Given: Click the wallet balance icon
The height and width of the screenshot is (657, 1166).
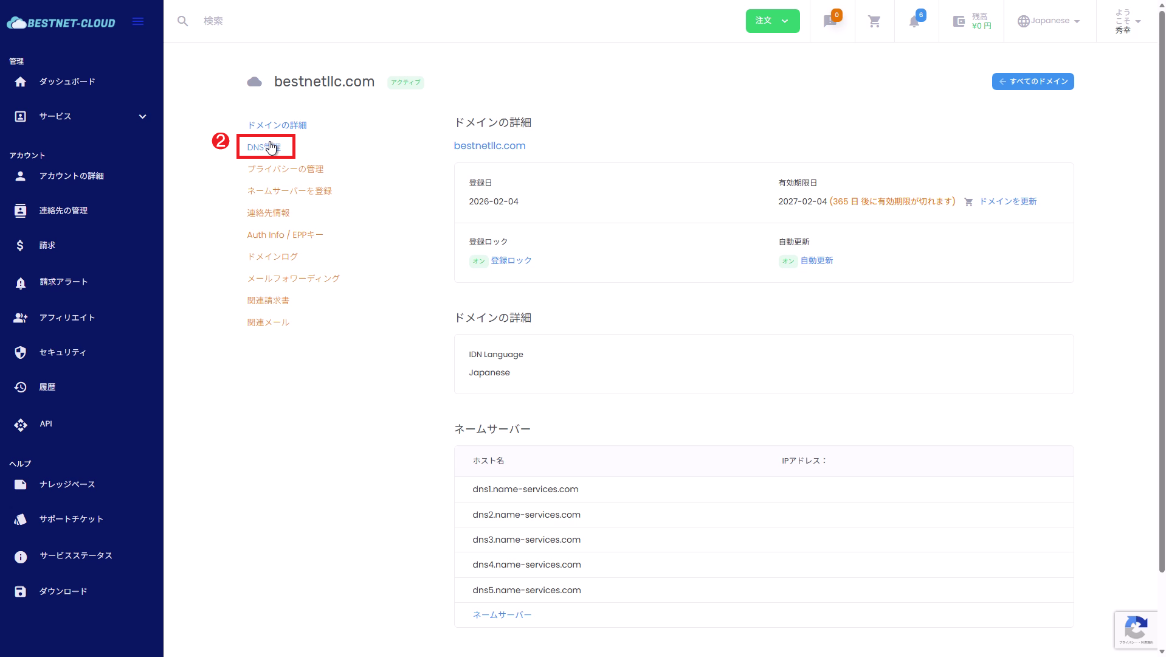Looking at the screenshot, I should [x=959, y=22].
